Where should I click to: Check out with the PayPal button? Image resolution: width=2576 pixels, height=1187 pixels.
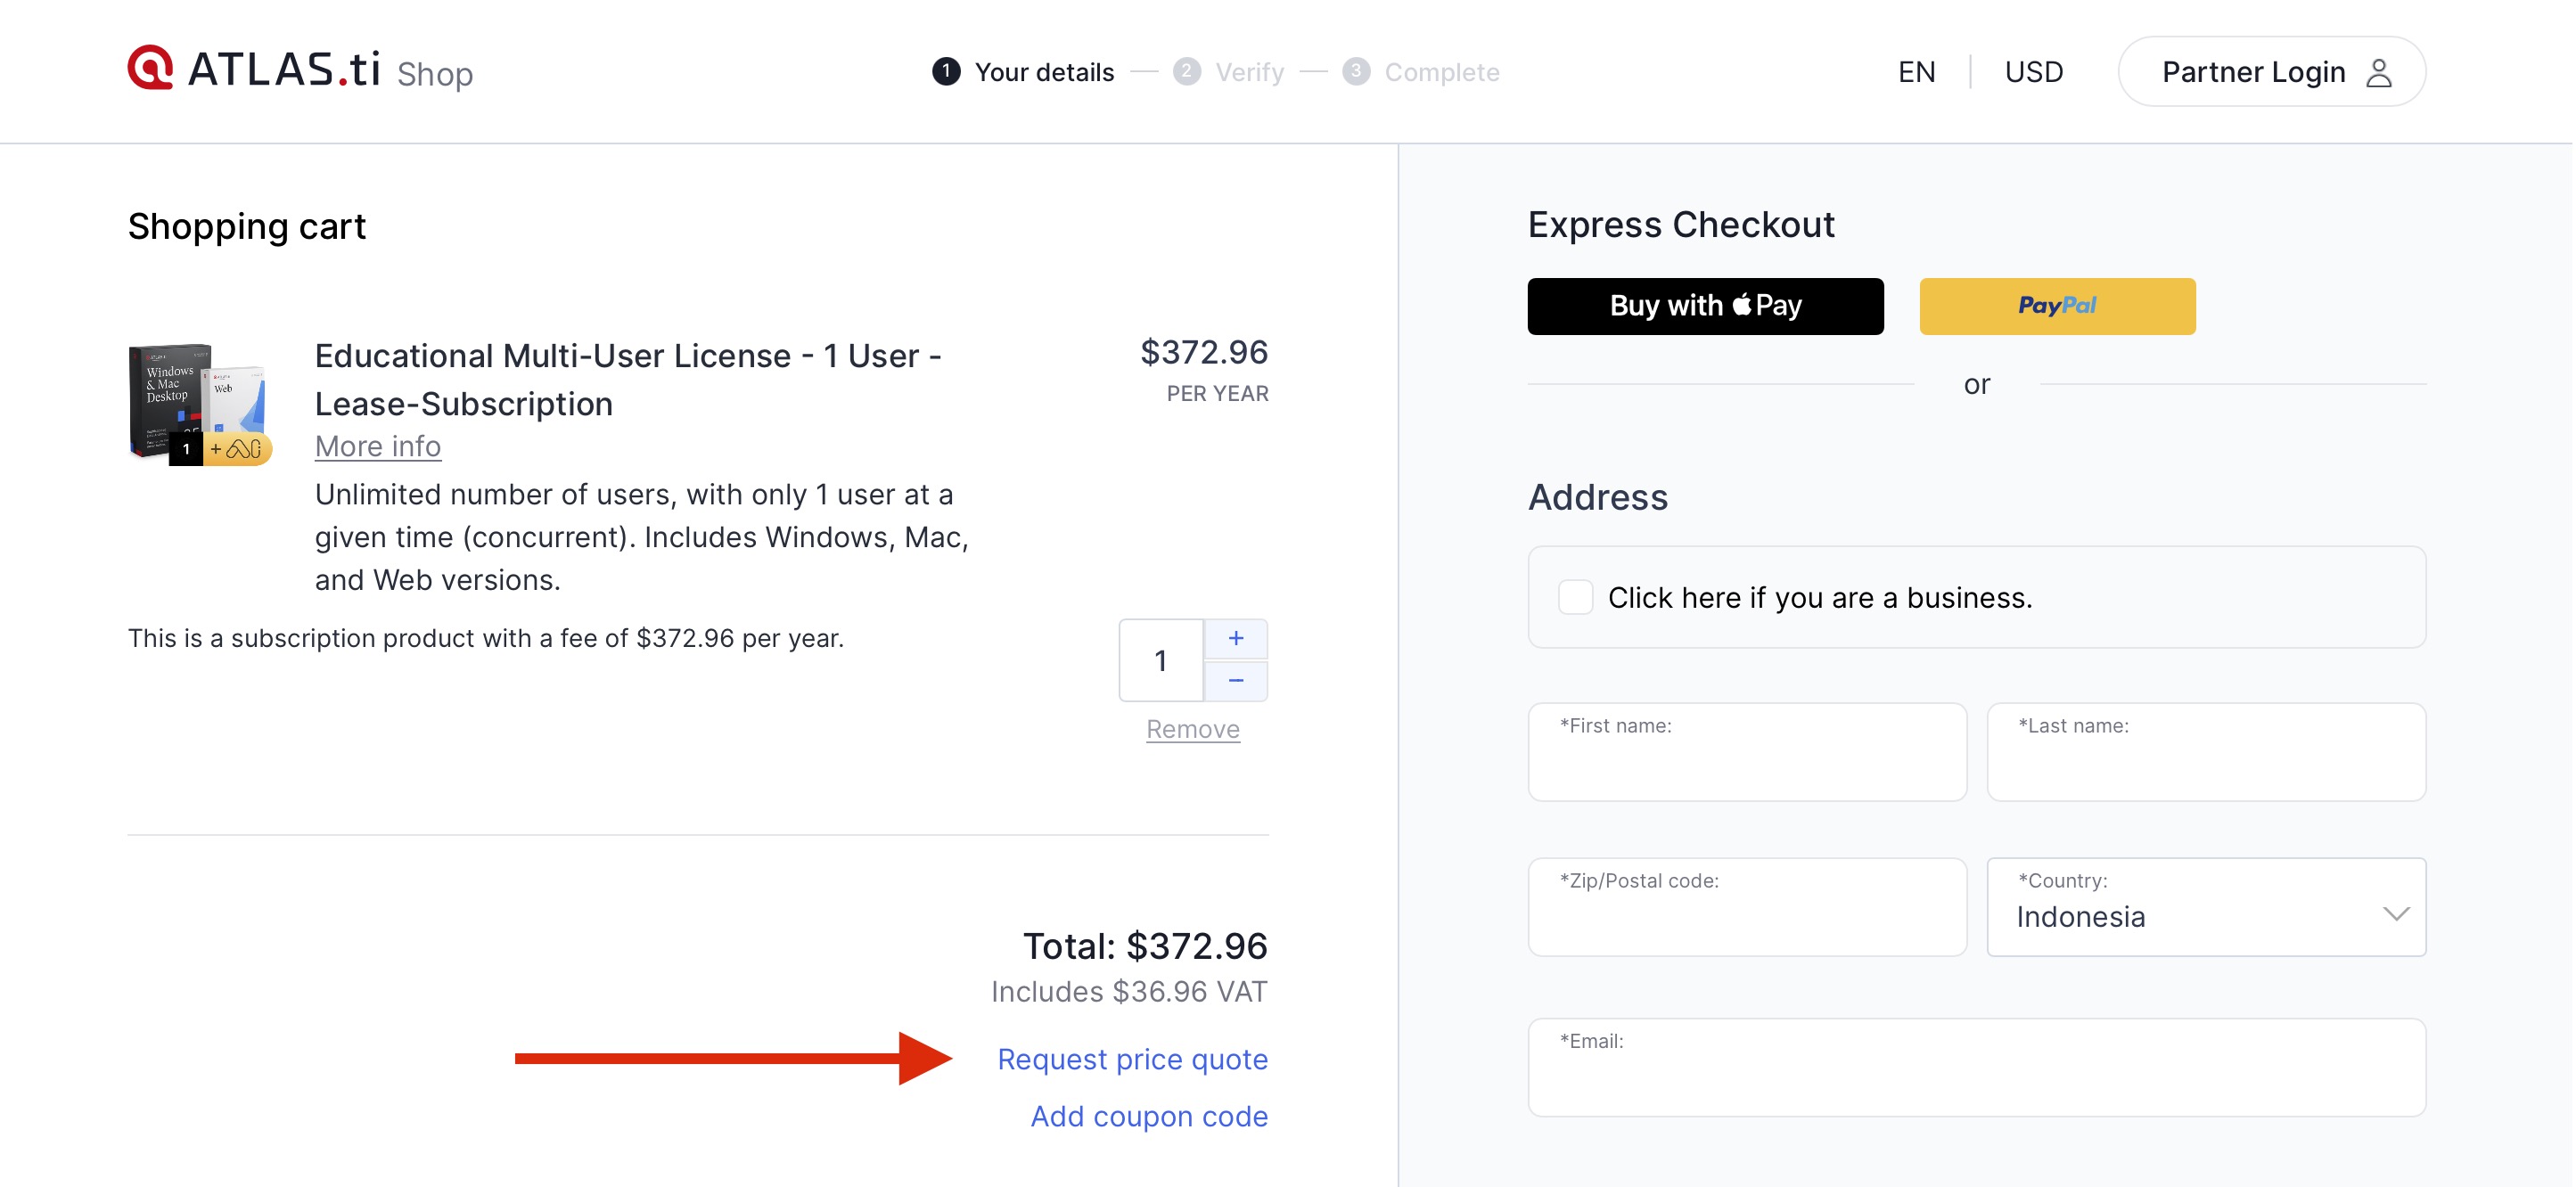pyautogui.click(x=2056, y=306)
